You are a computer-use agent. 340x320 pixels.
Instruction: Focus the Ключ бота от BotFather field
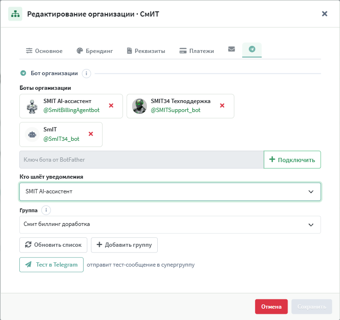click(x=142, y=160)
